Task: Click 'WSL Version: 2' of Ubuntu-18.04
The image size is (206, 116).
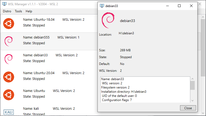Action: [x=73, y=20]
